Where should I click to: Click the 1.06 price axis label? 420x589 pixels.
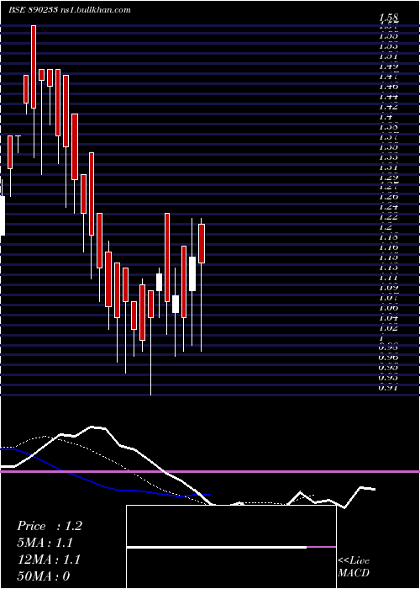[x=389, y=308]
